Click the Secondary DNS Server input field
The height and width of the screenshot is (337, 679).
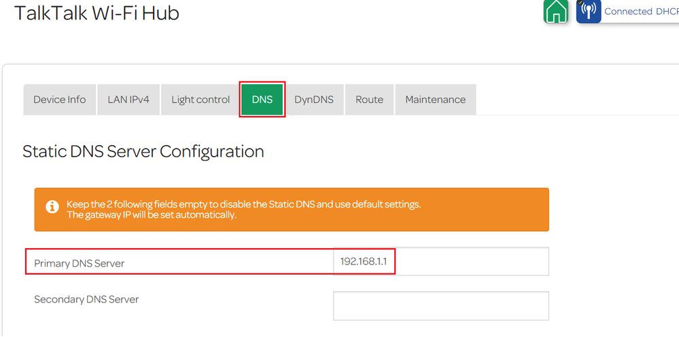click(441, 306)
